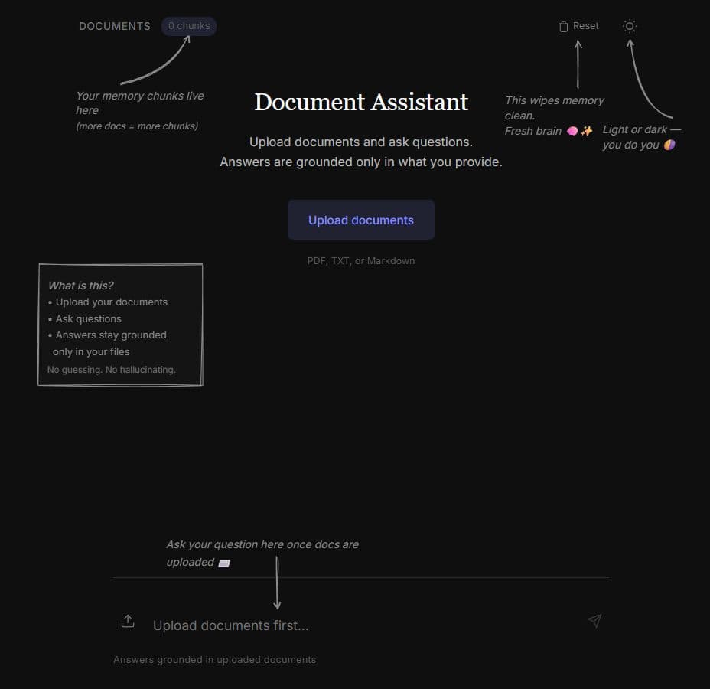Click the DOCUMENTS header label
Viewport: 710px width, 689px height.
[115, 26]
